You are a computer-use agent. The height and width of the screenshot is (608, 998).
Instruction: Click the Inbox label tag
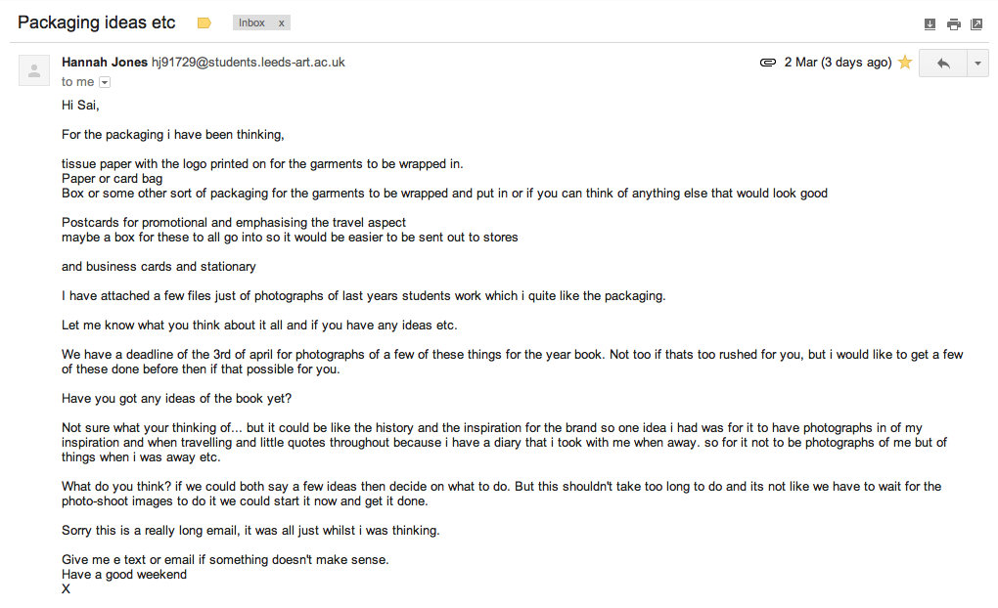(x=251, y=22)
